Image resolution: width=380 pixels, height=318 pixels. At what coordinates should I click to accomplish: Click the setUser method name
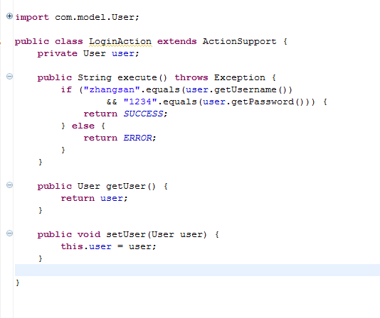126,234
